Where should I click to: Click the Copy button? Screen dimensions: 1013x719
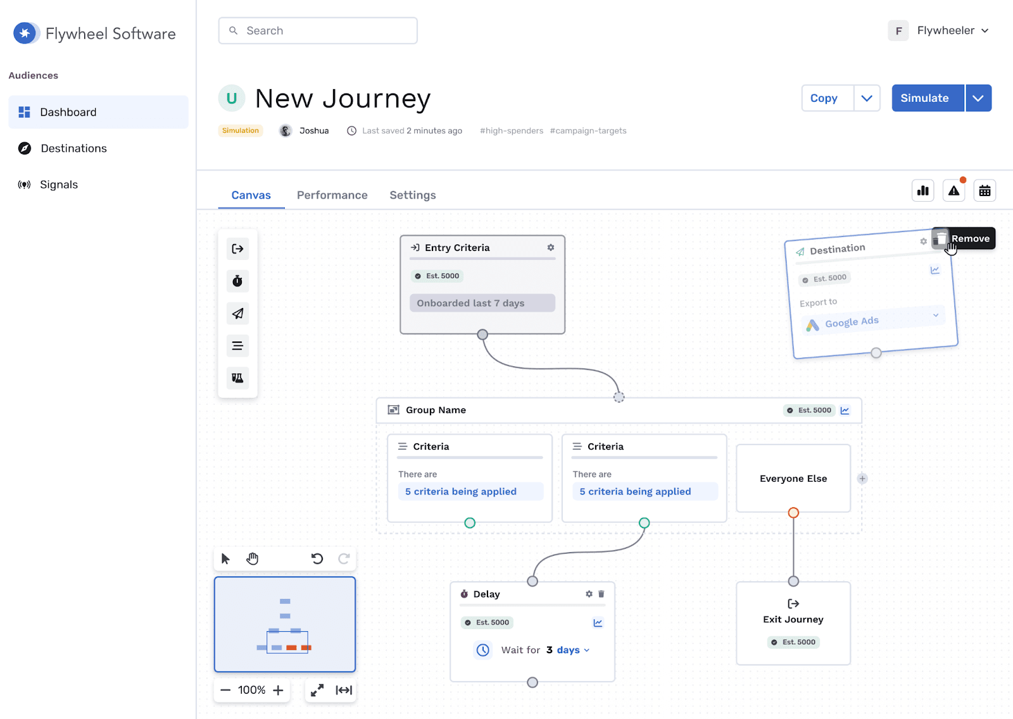(x=827, y=98)
